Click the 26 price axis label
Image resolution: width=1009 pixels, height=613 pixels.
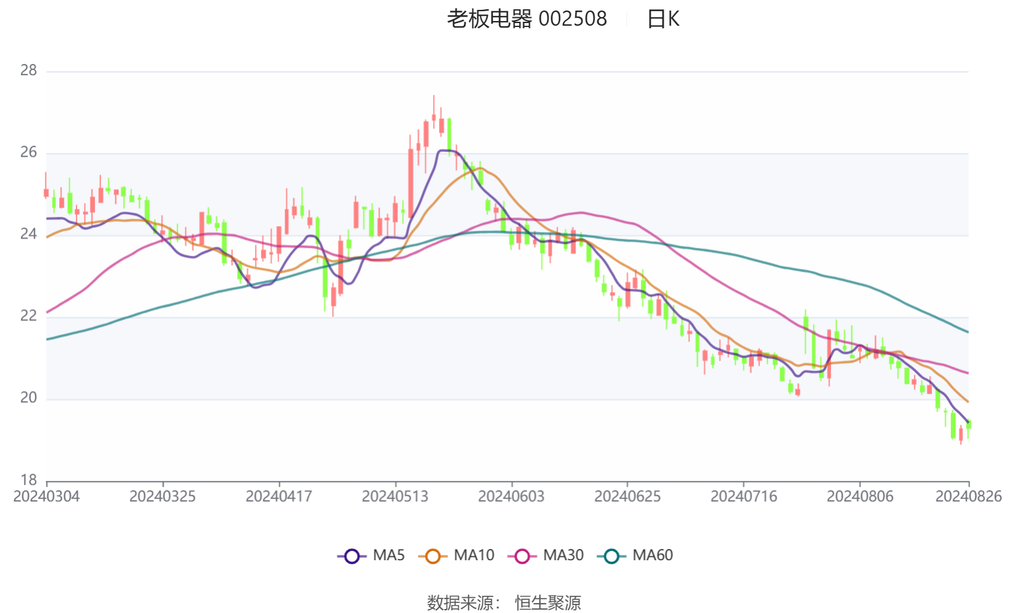28,152
